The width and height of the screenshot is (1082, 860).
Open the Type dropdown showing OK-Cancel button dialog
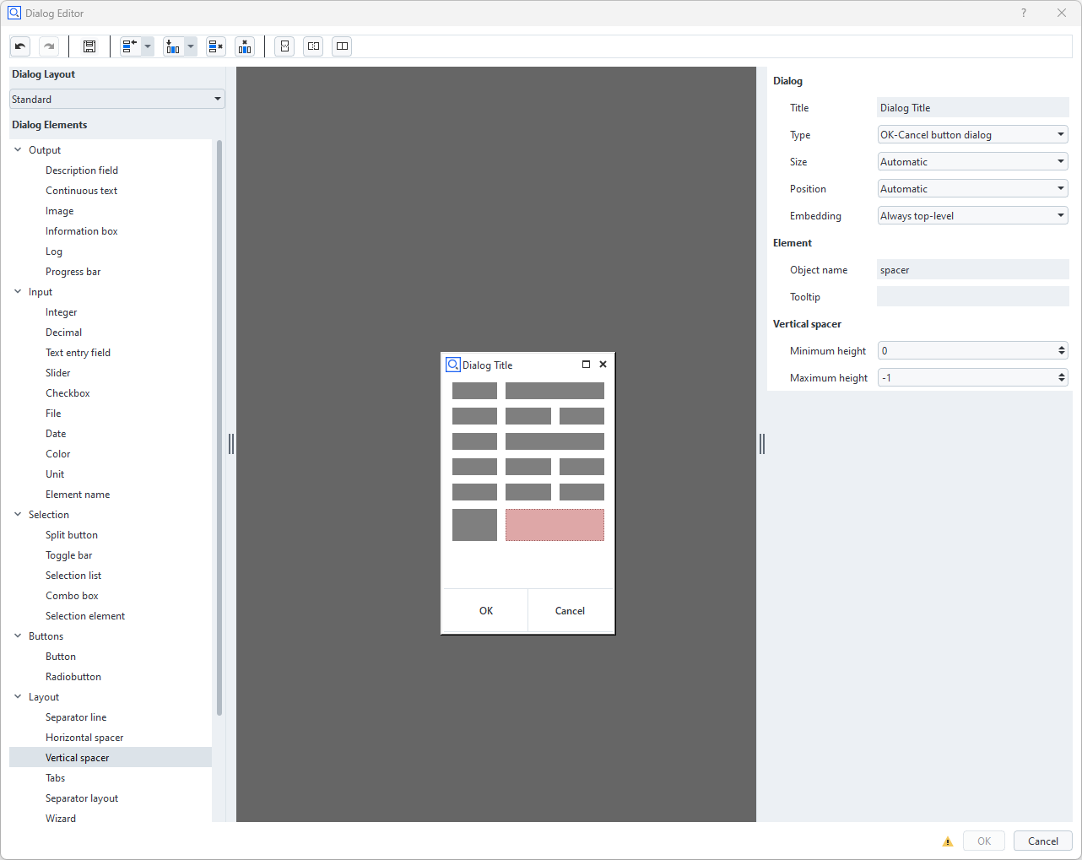coord(972,135)
